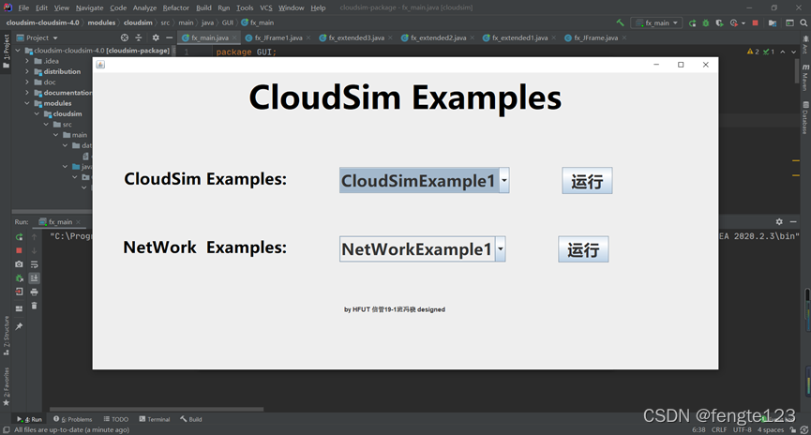Click the run anything window icon
This screenshot has height=435, width=811.
point(789,22)
